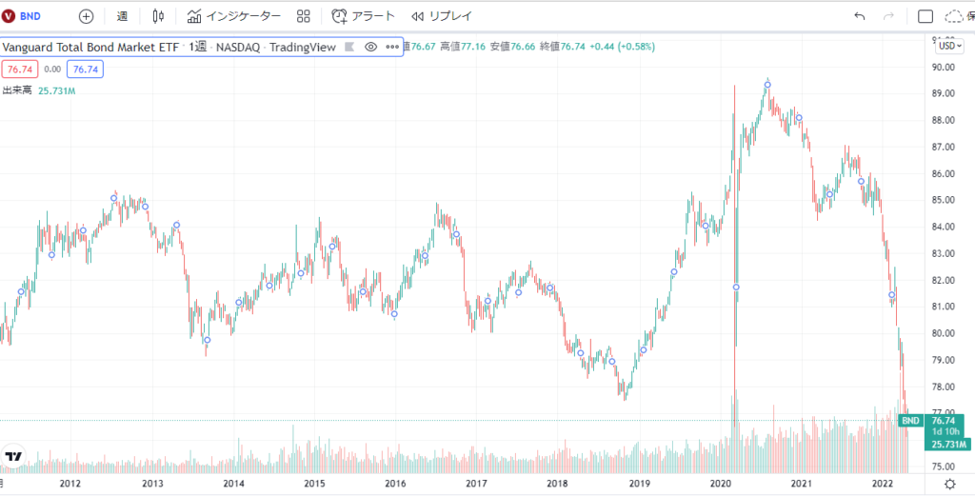
Task: Click the 2015 label on time axis
Action: [314, 484]
